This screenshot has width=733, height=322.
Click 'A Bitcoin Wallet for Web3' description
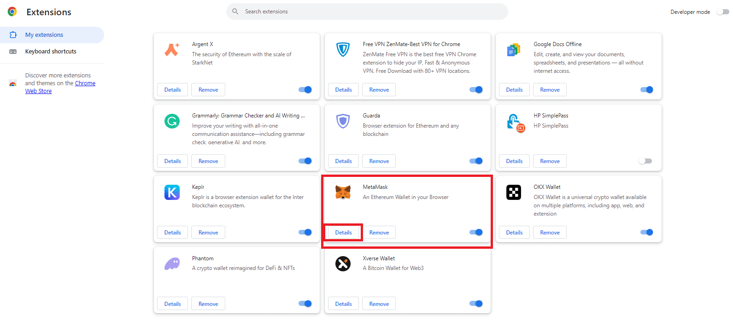[x=393, y=268]
